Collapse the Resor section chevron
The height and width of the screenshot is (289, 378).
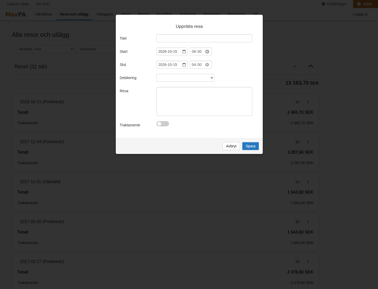[311, 66]
